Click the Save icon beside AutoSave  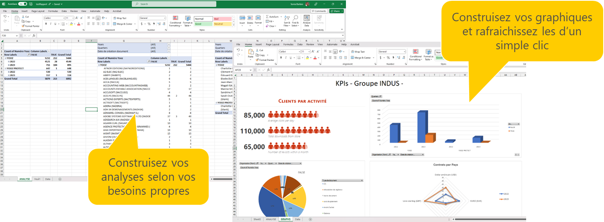(31, 4)
